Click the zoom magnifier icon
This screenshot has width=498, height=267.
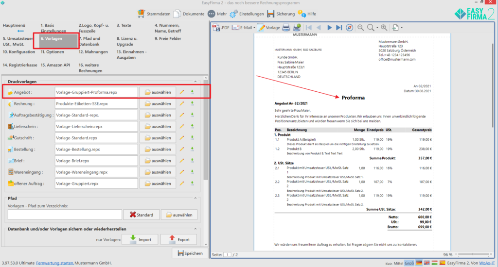370,28
